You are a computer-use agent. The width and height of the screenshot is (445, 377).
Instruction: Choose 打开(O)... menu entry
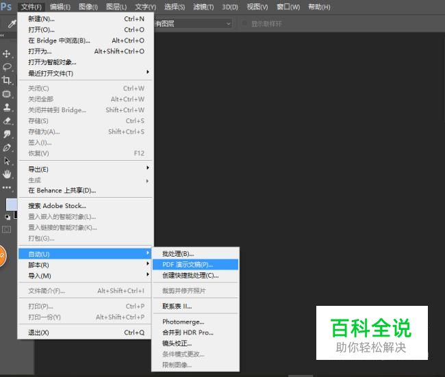85,30
